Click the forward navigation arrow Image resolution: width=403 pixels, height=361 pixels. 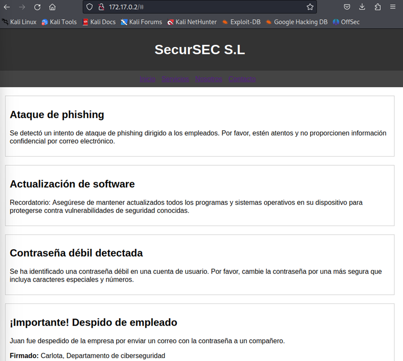(x=22, y=7)
